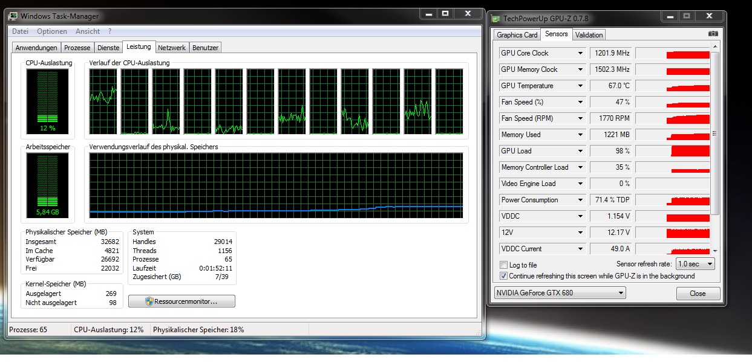Switch to Netzwerk tab
This screenshot has height=363, width=752.
172,48
